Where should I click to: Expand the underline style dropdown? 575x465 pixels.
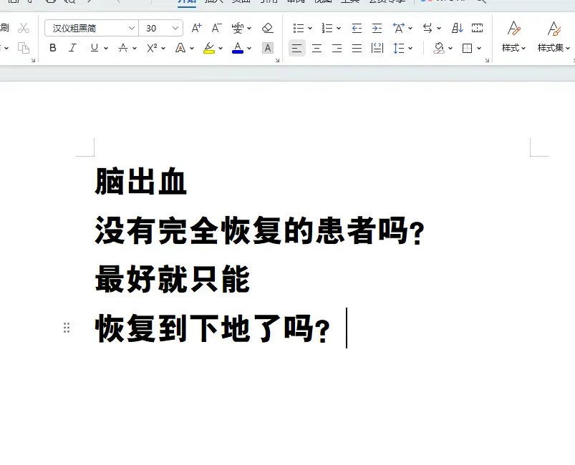coord(106,49)
